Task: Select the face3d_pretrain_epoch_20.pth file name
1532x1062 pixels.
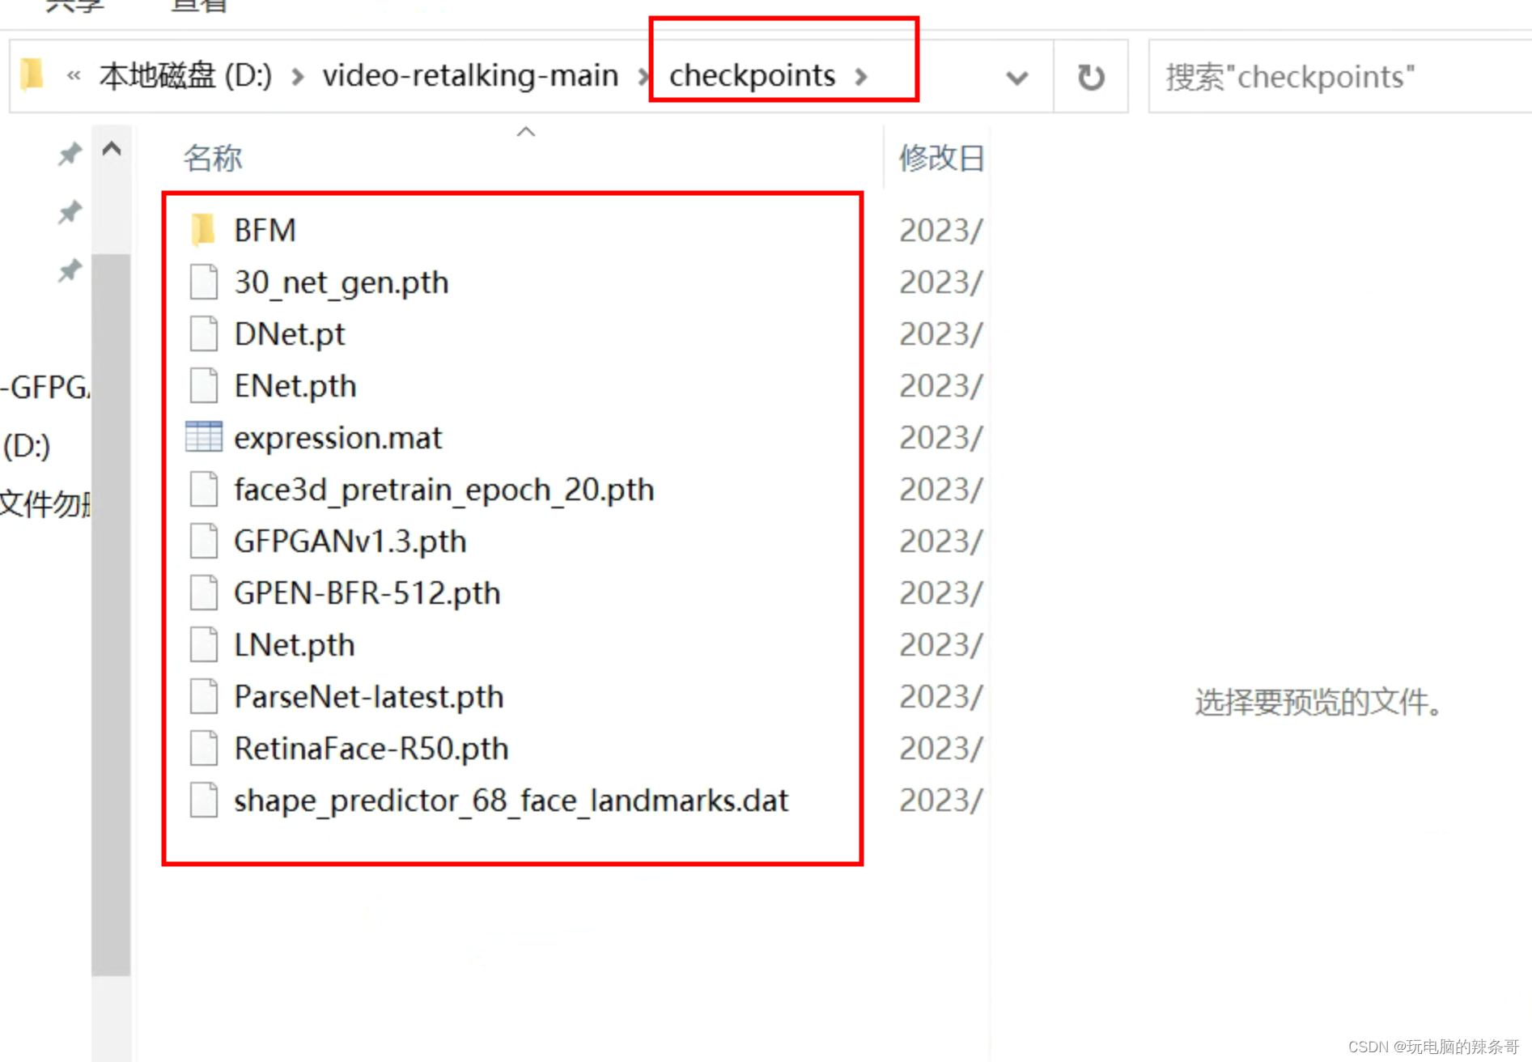Action: pyautogui.click(x=443, y=489)
